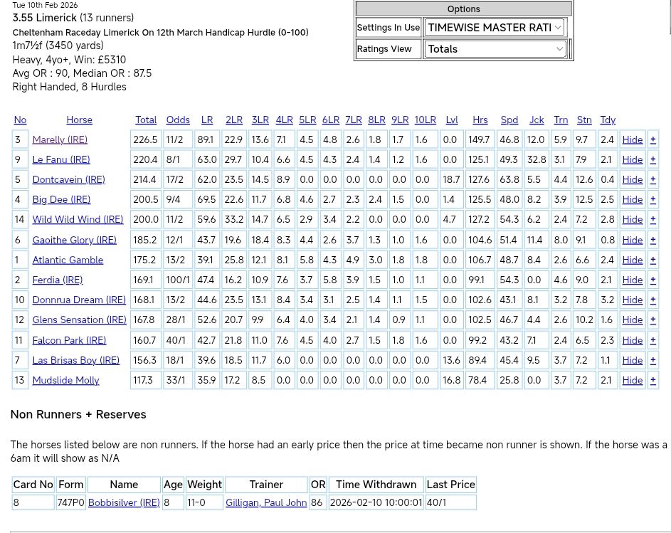
Task: Sort by the LR column header
Action: pos(206,120)
